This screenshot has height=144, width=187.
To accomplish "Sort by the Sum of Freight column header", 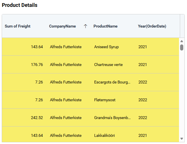I will tap(17, 26).
